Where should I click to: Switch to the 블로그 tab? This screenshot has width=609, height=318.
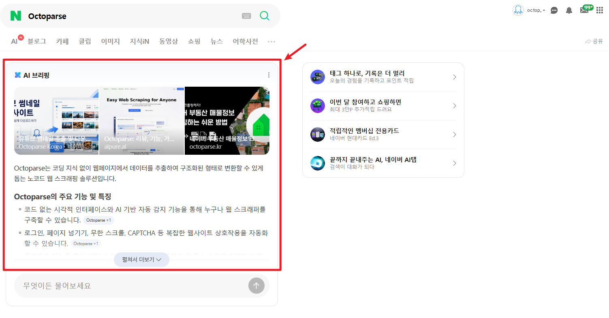point(37,41)
